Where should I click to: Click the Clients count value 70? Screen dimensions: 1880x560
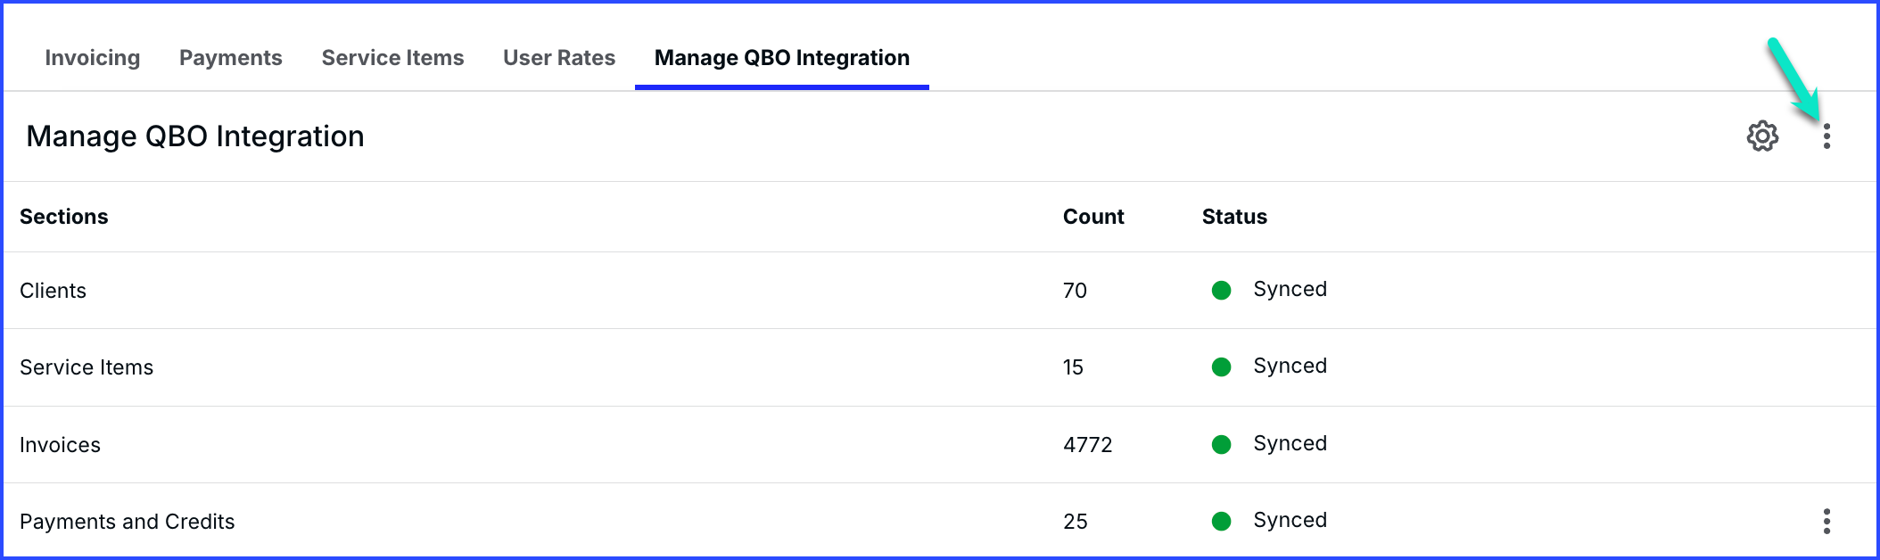coord(1075,291)
